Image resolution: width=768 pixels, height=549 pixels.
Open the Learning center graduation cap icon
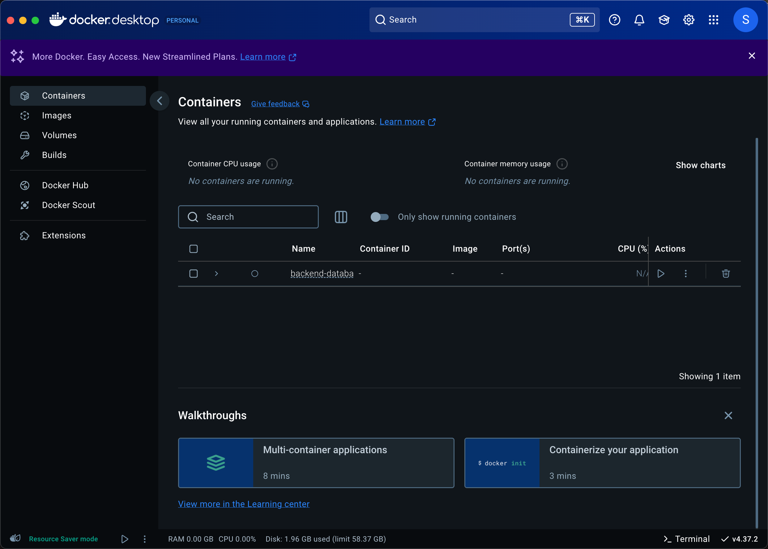coord(664,20)
